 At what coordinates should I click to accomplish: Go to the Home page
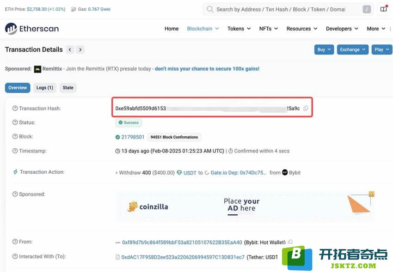(172, 29)
